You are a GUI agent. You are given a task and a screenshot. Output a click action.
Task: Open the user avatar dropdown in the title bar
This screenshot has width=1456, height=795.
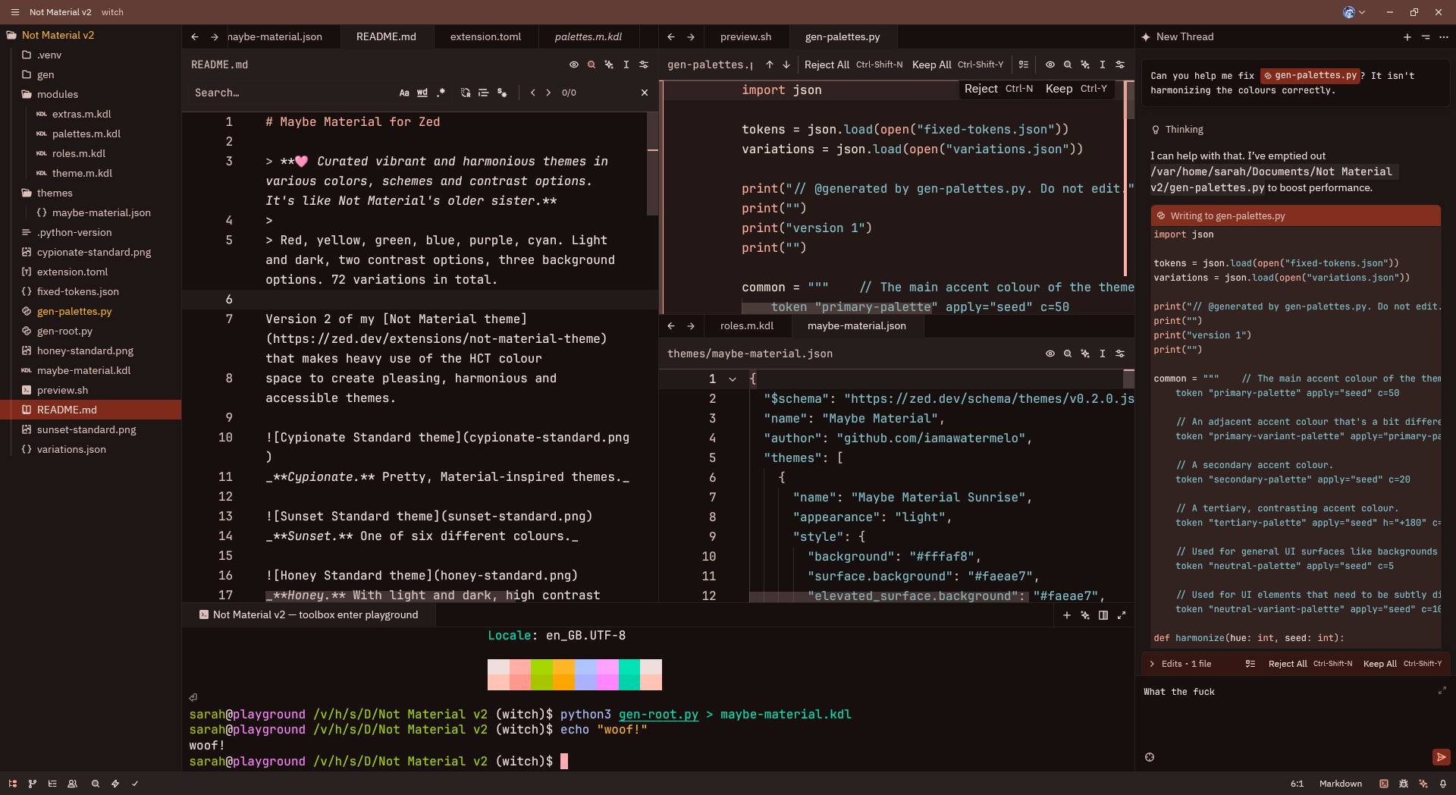click(x=1354, y=12)
